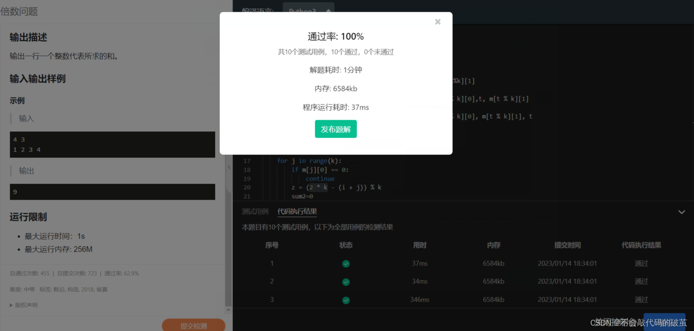Click the 输出描述 heading
The height and width of the screenshot is (331, 694).
(28, 37)
